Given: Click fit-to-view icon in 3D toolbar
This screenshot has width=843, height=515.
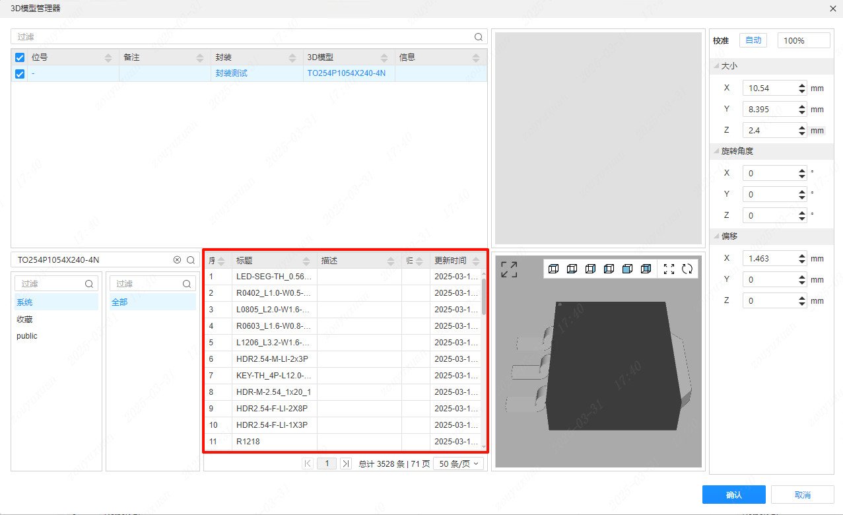Looking at the screenshot, I should click(669, 269).
